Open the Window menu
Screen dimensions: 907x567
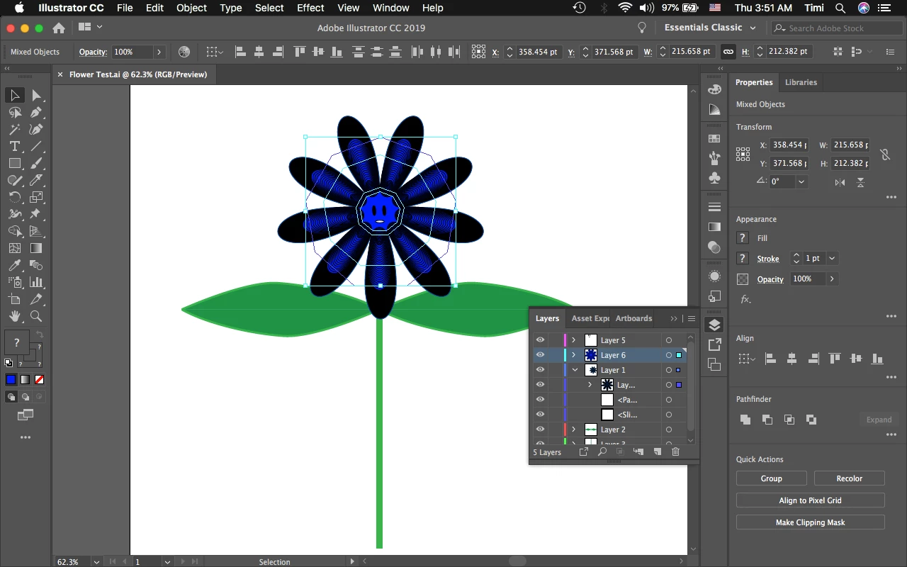point(390,8)
